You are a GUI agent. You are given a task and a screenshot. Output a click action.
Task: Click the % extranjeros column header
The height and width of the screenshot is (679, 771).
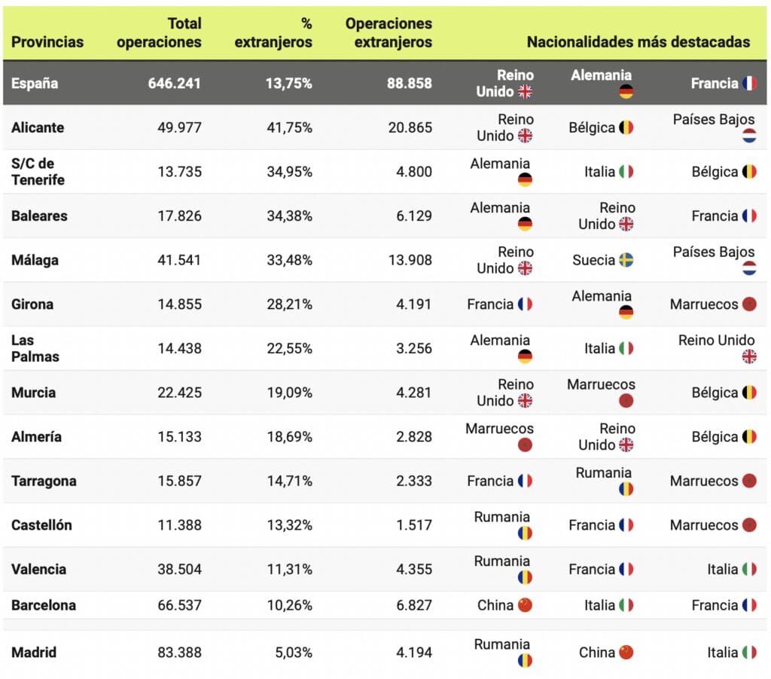273,33
